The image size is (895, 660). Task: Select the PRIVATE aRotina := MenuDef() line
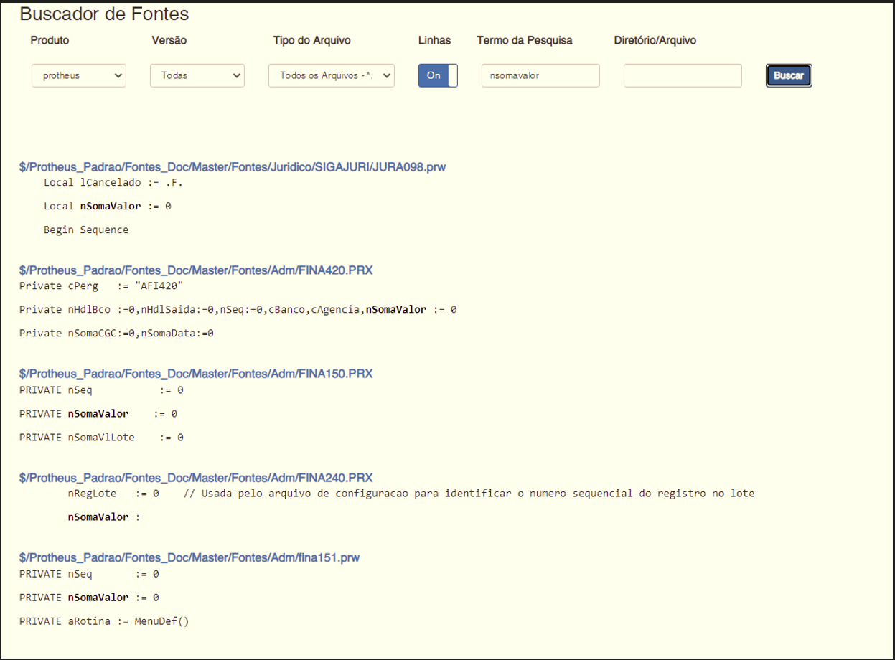pos(104,621)
